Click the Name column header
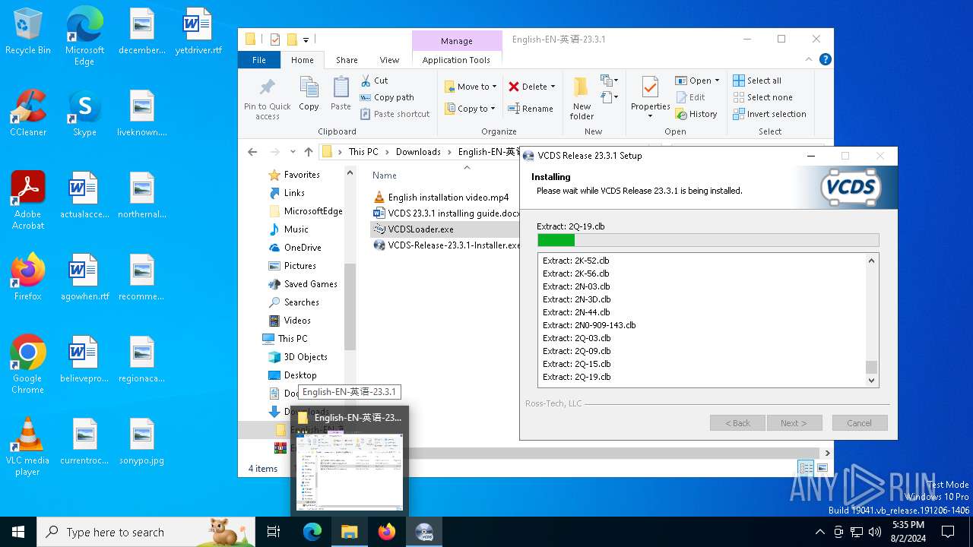Screen dimensions: 973x547 [x=385, y=175]
